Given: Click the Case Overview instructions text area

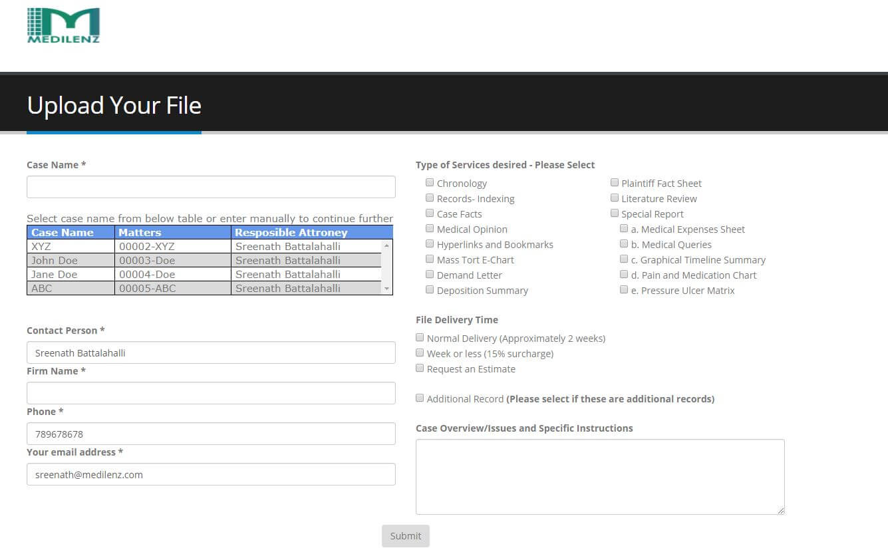Looking at the screenshot, I should click(x=599, y=476).
